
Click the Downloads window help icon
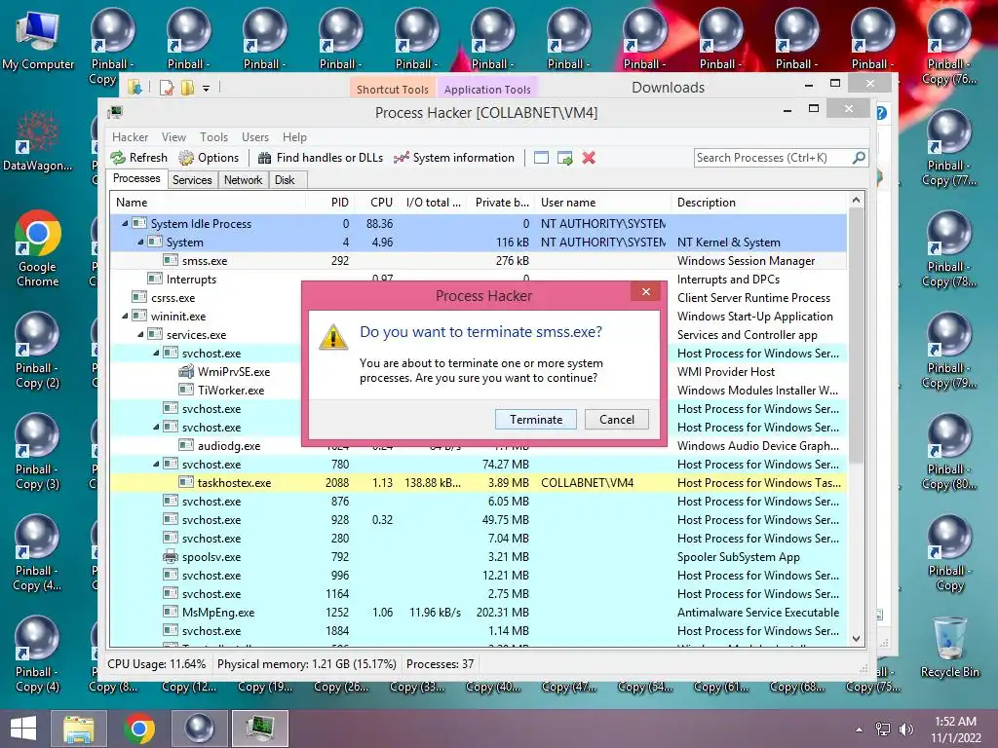tap(881, 113)
